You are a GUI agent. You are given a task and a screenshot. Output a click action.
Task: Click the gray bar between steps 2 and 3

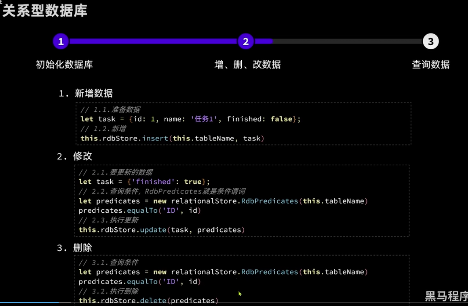point(347,41)
